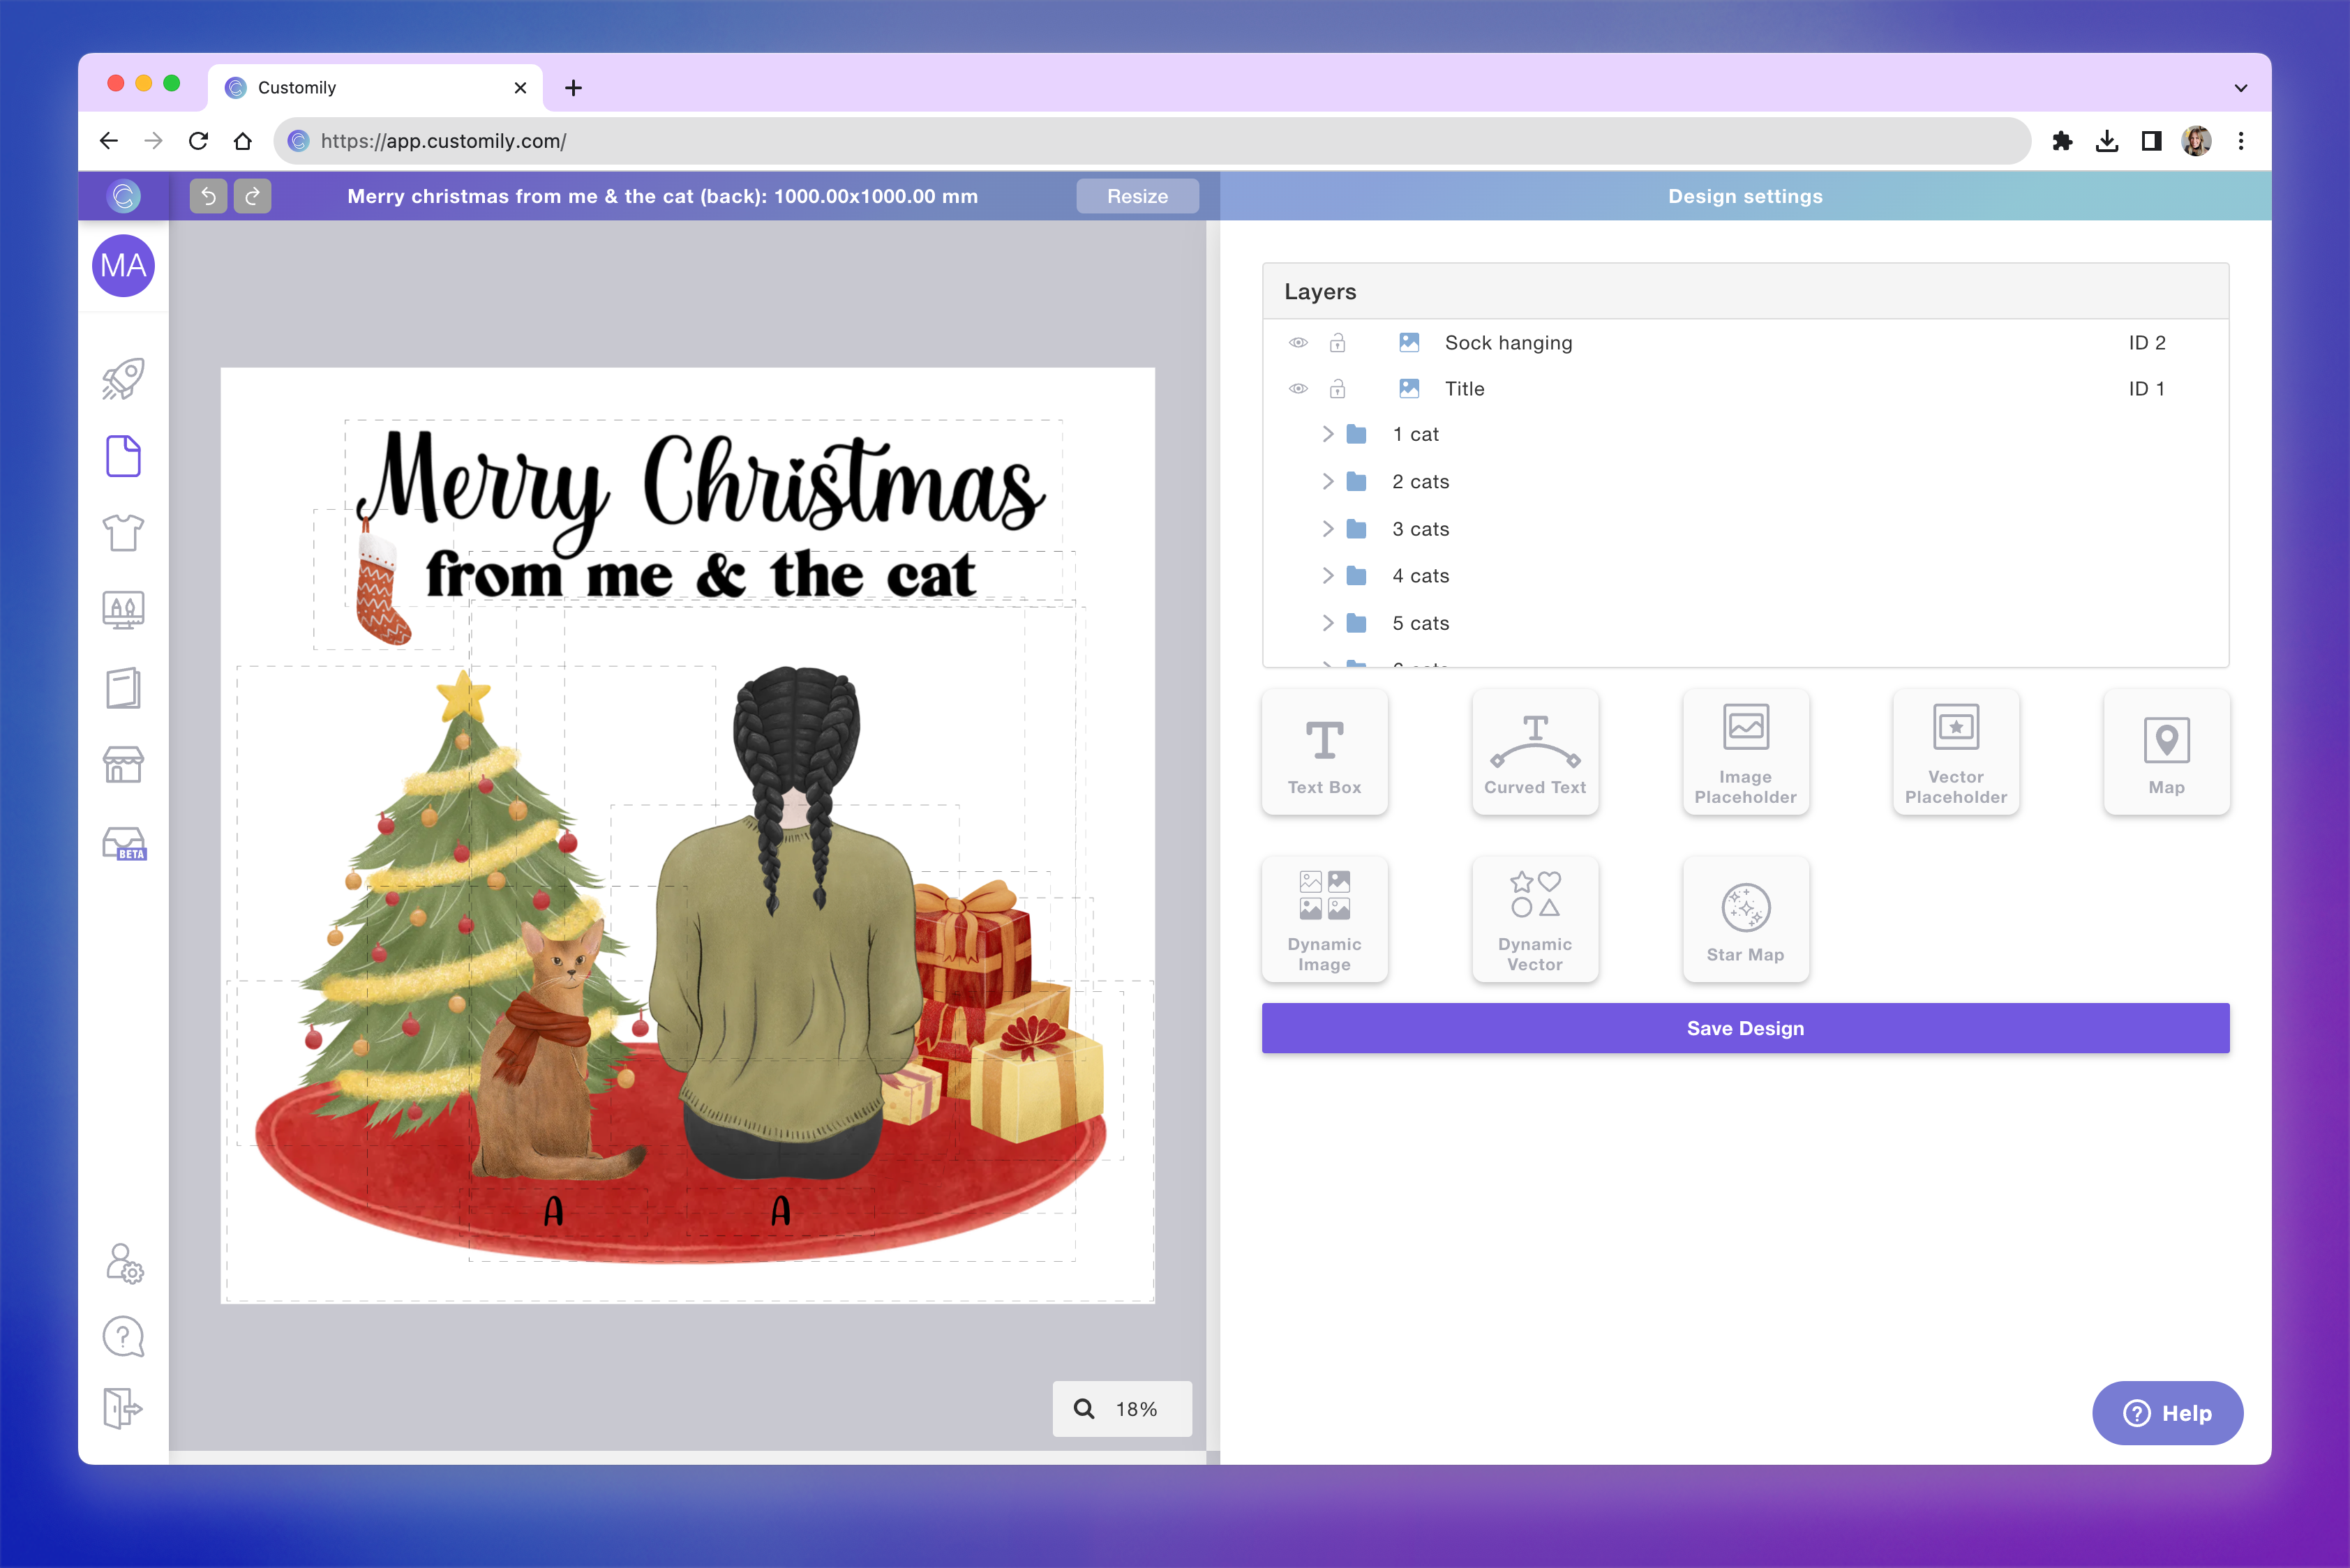Click the redo arrow button
The height and width of the screenshot is (1568, 2350).
(252, 196)
